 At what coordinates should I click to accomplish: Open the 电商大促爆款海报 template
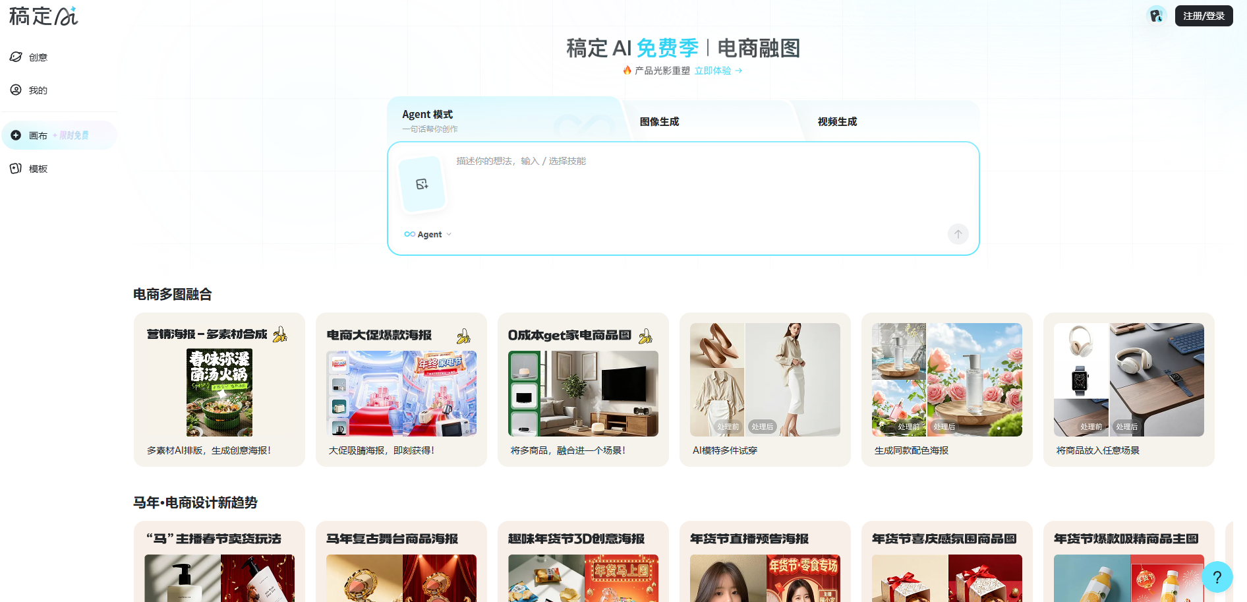tap(401, 390)
